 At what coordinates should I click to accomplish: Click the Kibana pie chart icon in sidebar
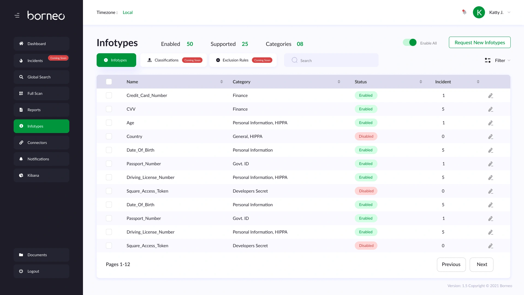click(21, 175)
